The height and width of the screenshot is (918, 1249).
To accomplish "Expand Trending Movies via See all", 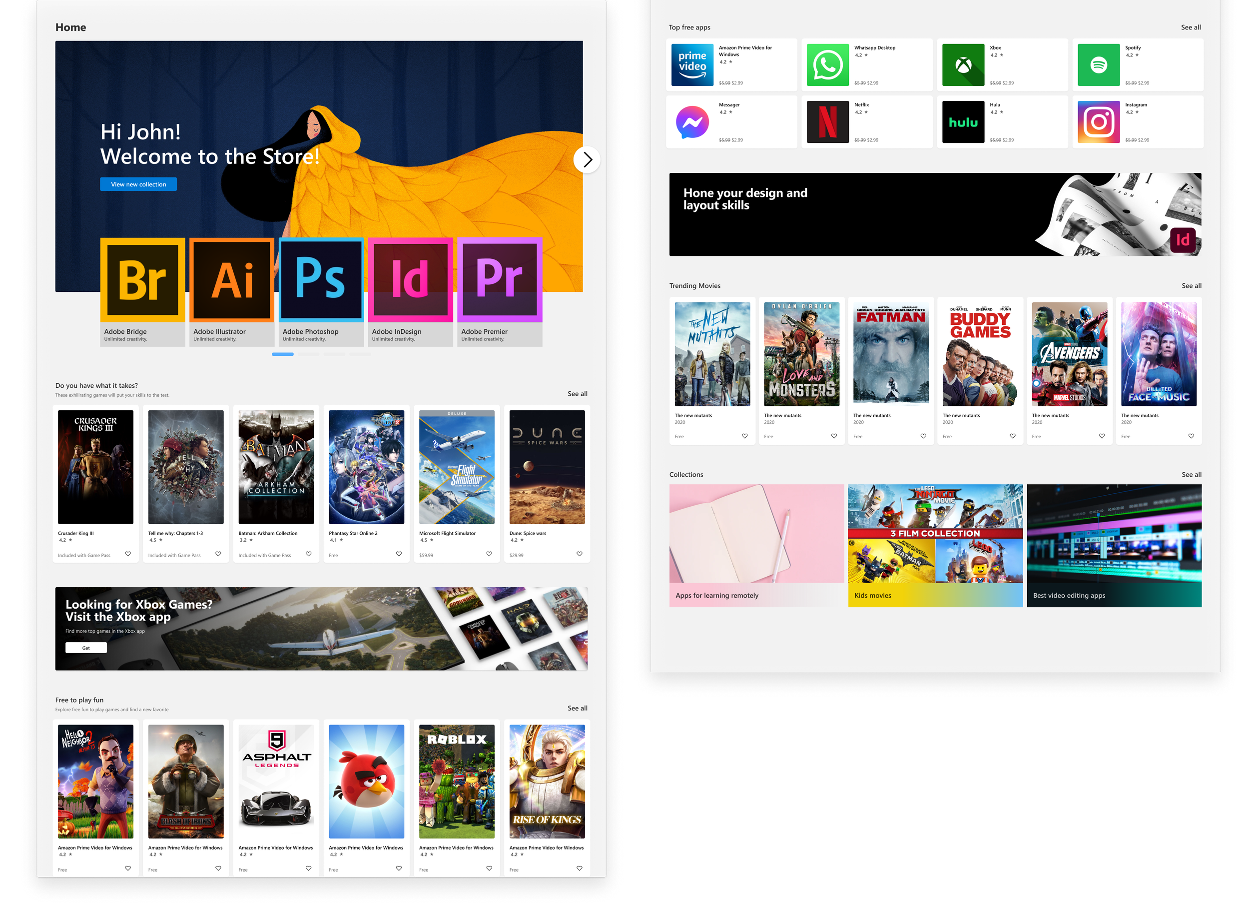I will [1191, 286].
